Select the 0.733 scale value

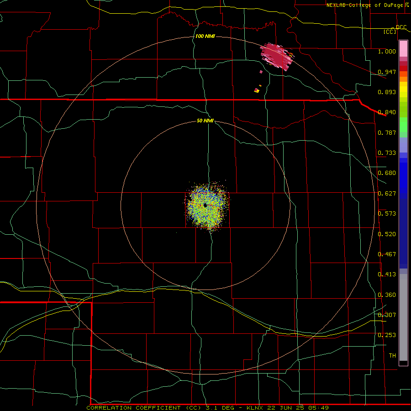pyautogui.click(x=387, y=153)
